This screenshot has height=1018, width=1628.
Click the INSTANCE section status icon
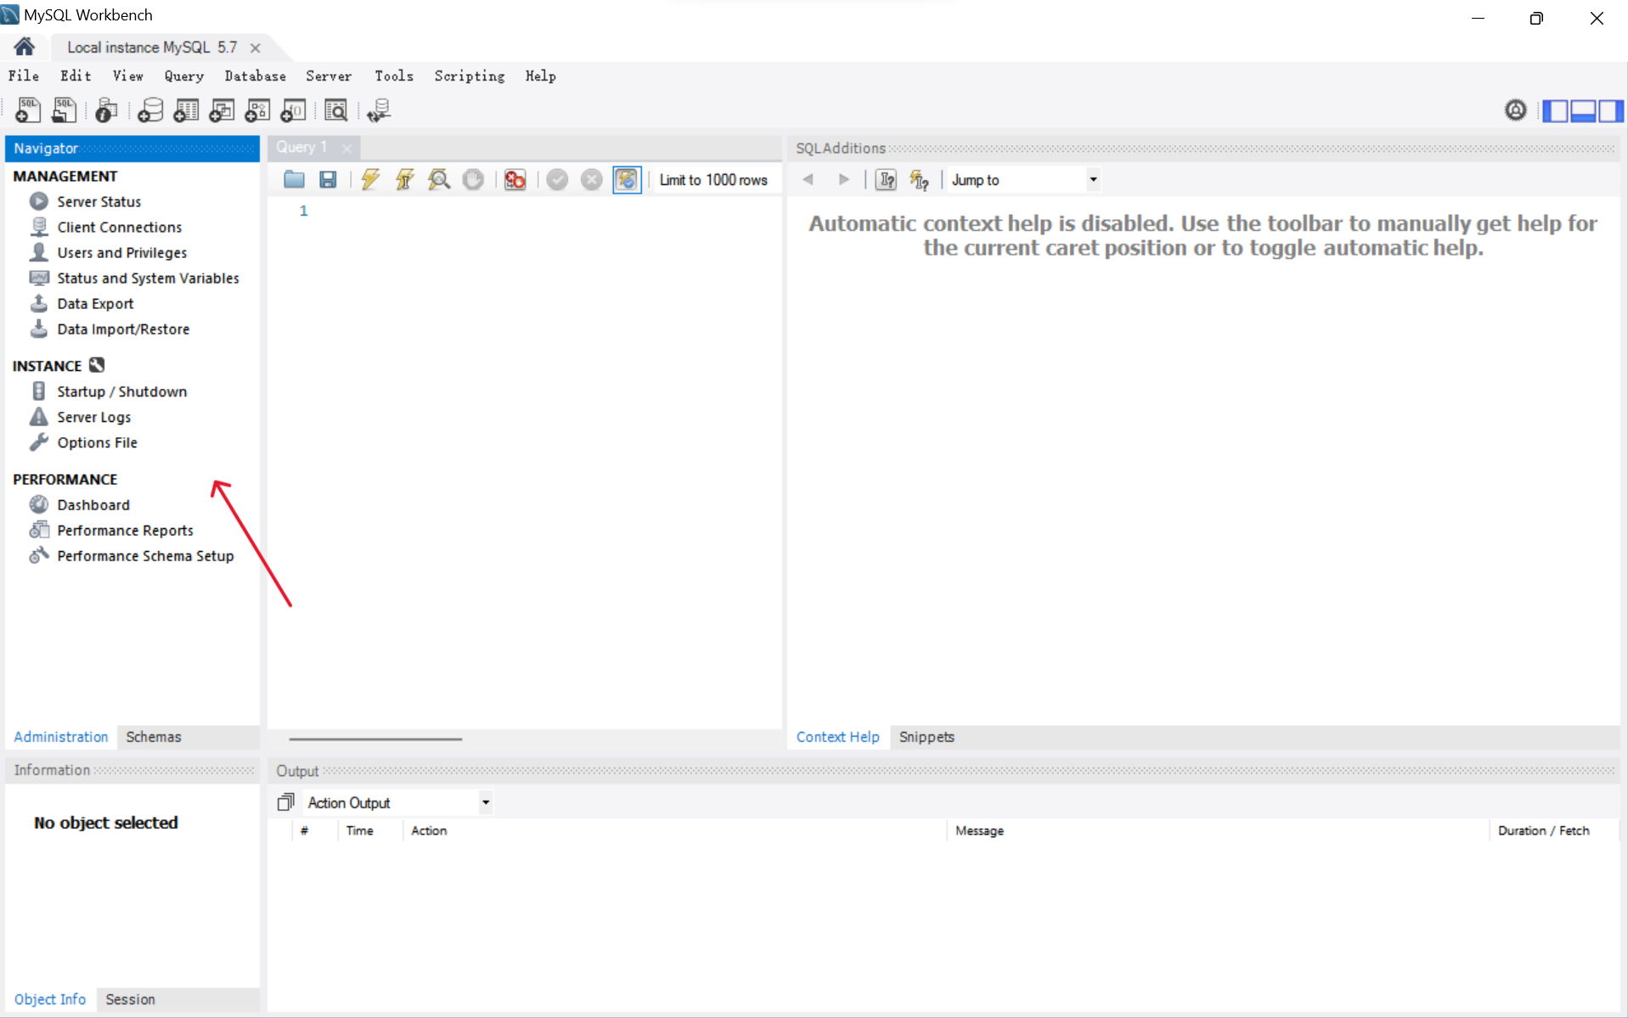97,365
